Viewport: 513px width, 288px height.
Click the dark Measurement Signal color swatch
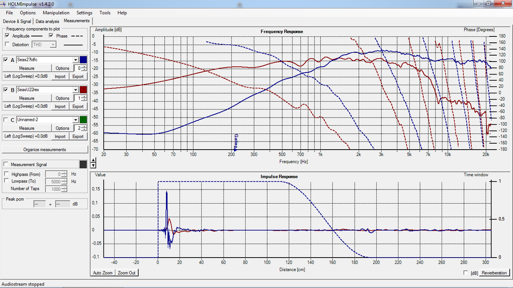pyautogui.click(x=83, y=164)
